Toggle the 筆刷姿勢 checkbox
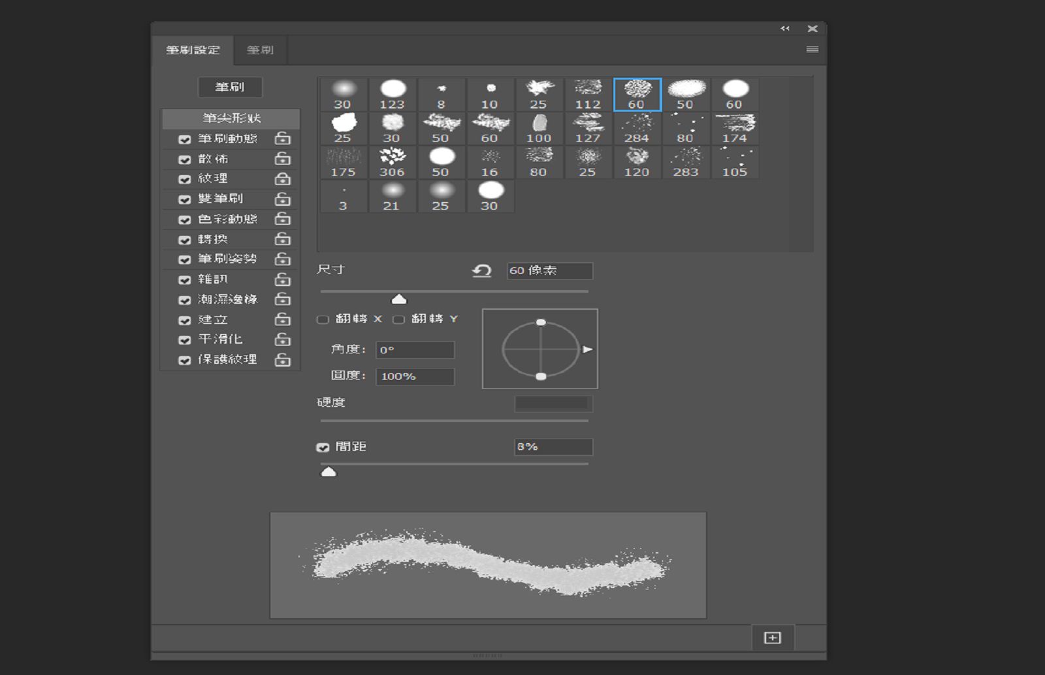The image size is (1045, 675). 185,259
